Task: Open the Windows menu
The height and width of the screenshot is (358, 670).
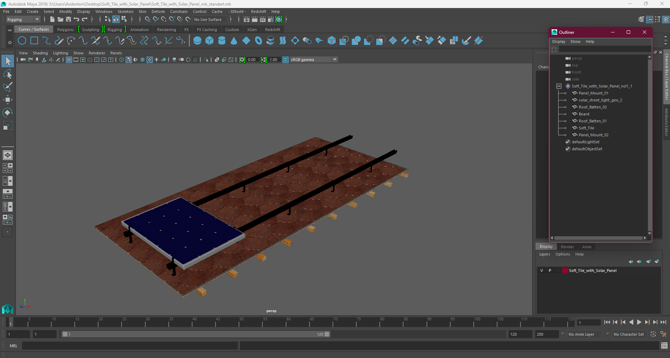Action: tap(104, 12)
